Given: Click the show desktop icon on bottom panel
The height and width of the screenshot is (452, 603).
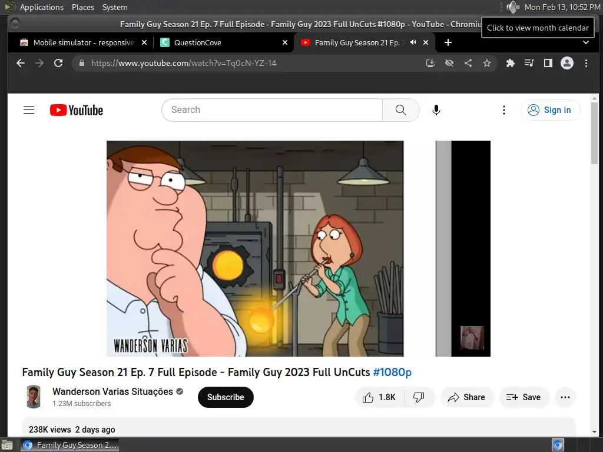Looking at the screenshot, I should click(6, 445).
